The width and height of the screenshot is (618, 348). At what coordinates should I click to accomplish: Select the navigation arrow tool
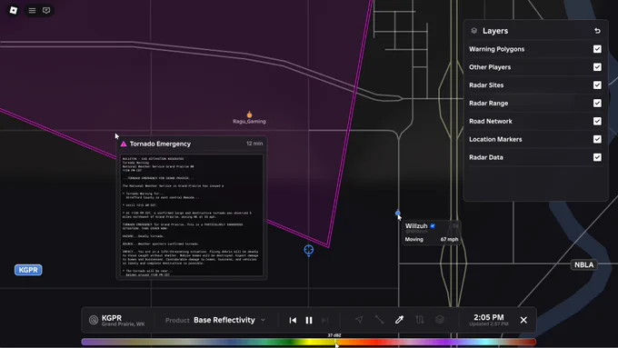[x=359, y=320]
